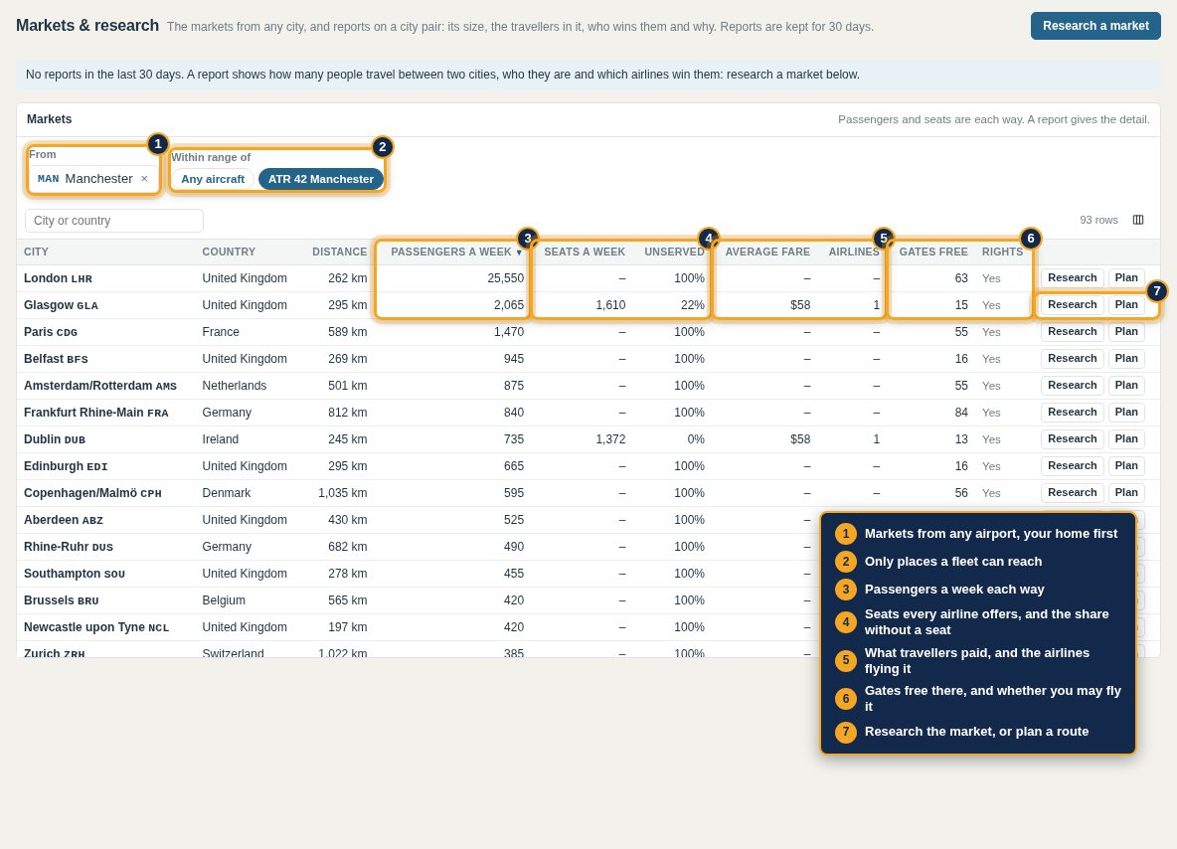
Task: Sort by the Country column header
Action: [x=229, y=253]
